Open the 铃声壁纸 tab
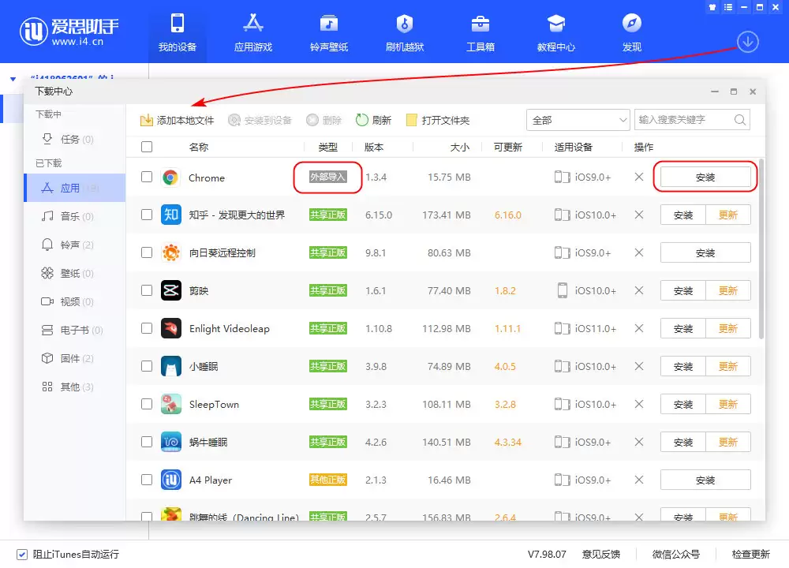 (x=329, y=32)
